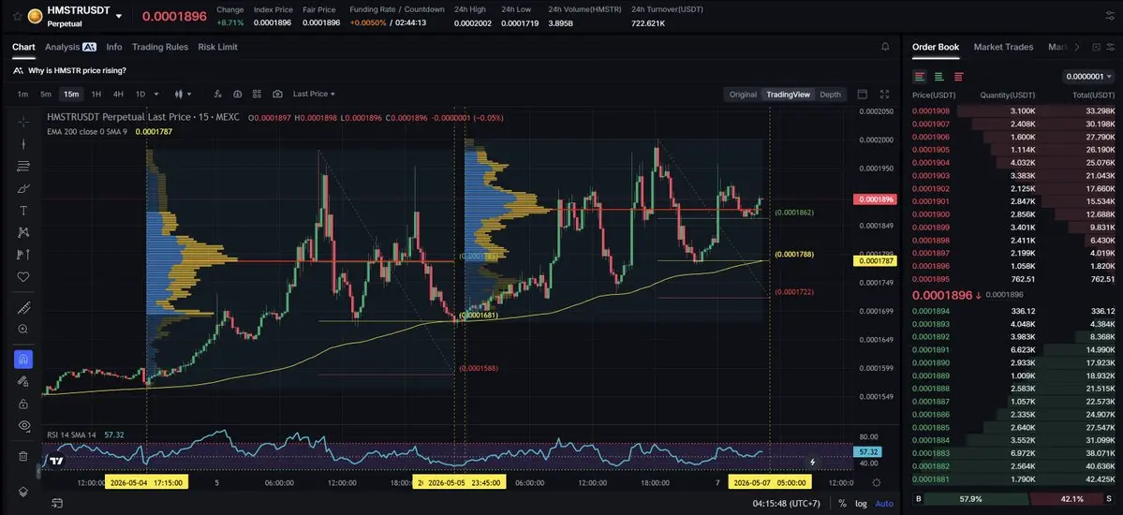
Task: Select the 1m timeframe
Action: pos(22,94)
